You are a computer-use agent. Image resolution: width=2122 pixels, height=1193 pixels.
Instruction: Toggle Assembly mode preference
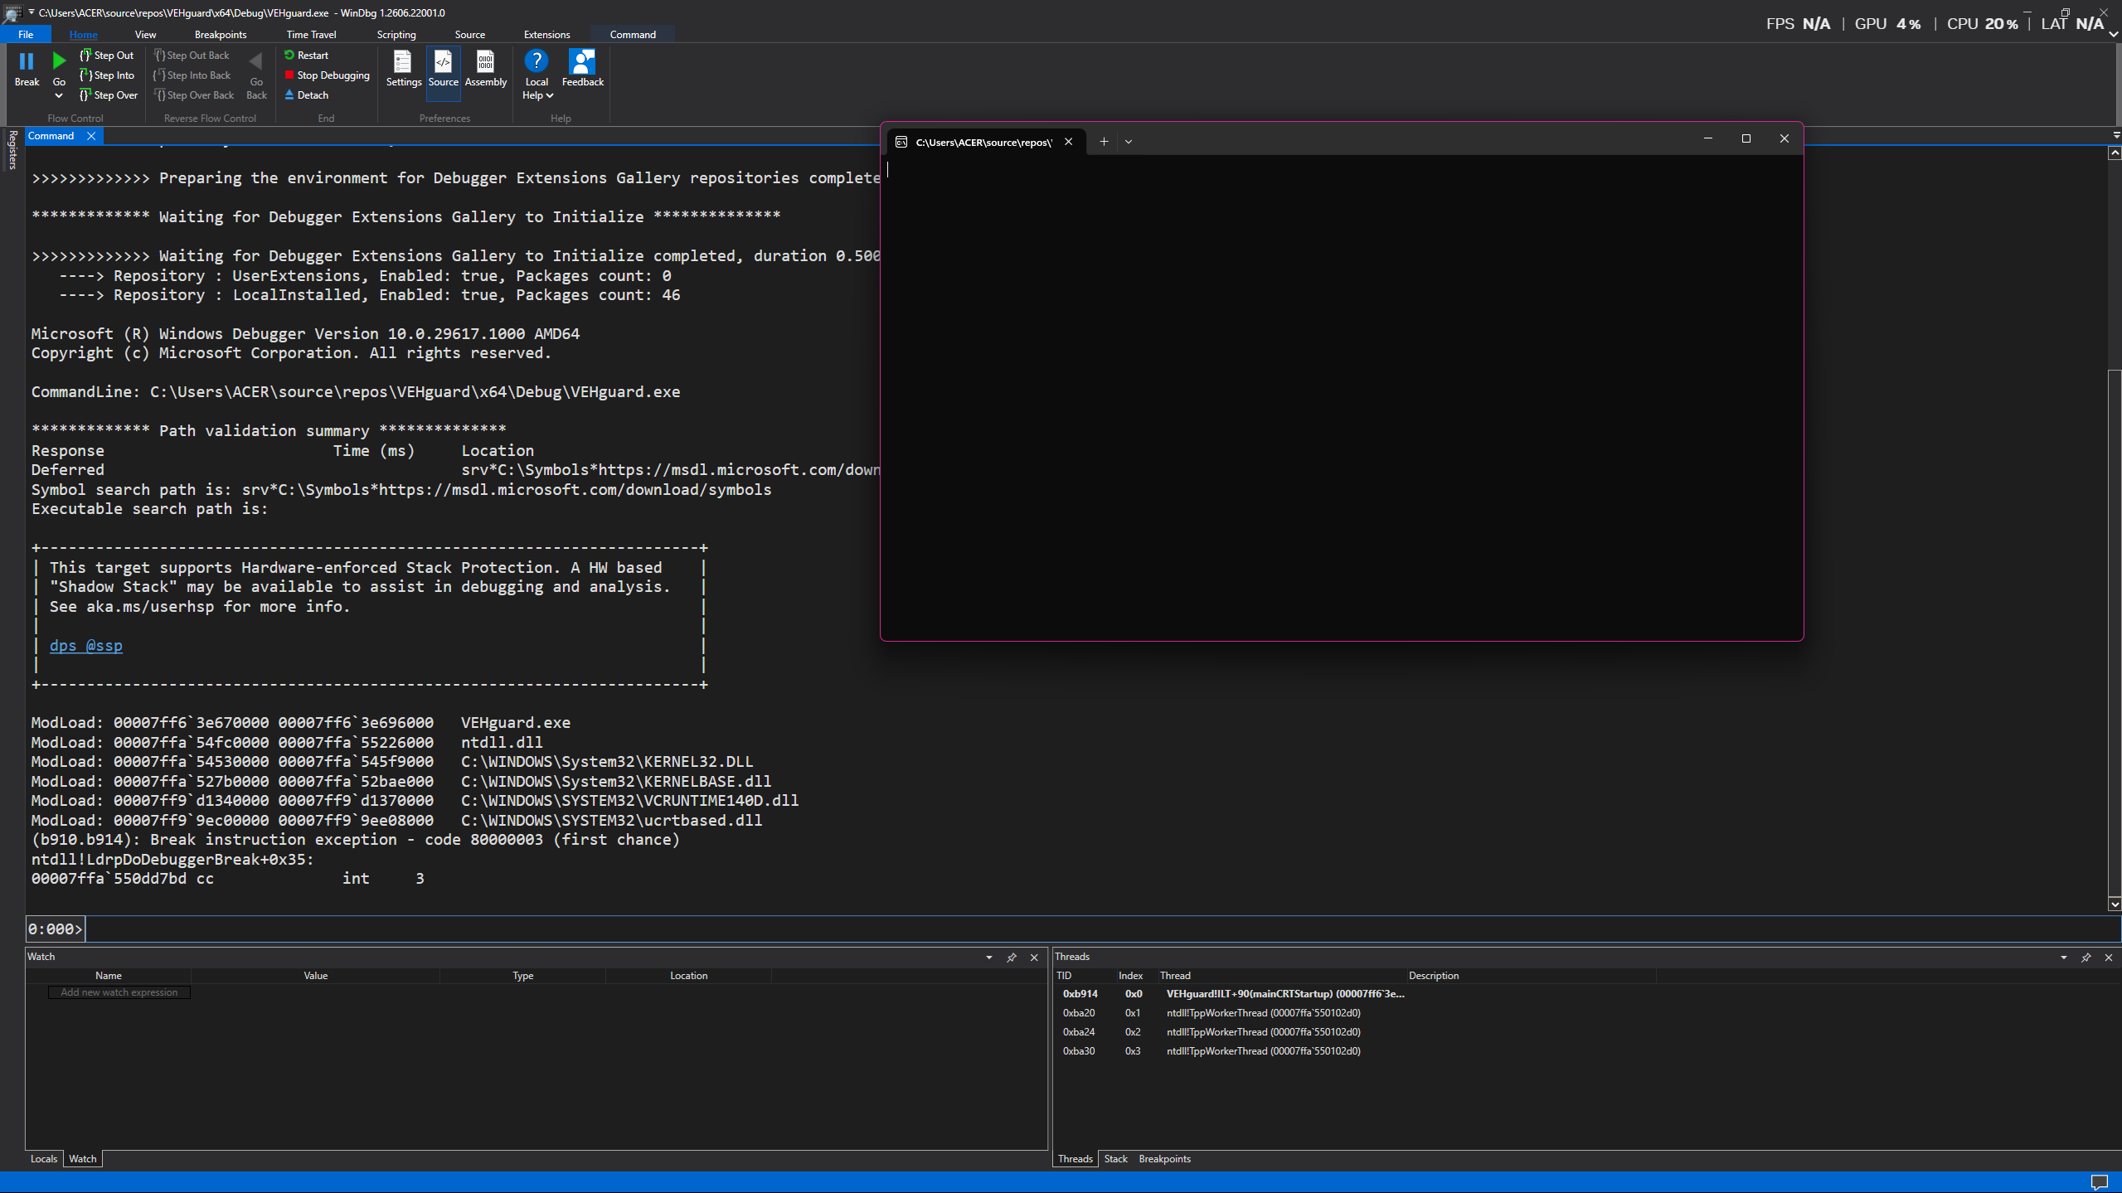click(x=486, y=69)
